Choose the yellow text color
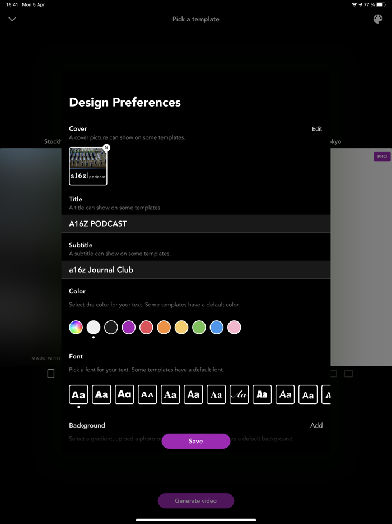The height and width of the screenshot is (524, 392). point(181,327)
